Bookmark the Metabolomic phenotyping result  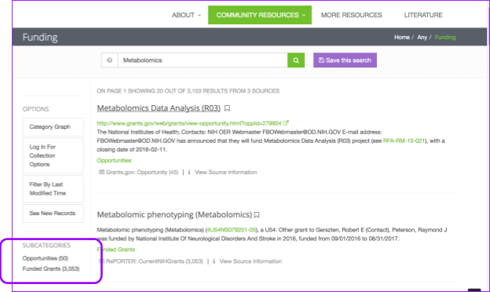(257, 215)
